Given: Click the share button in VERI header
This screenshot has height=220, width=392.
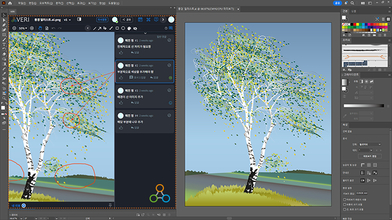Looking at the screenshot, I should 126,19.
